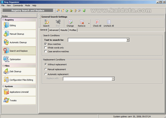Open the Configuration Files Editing icon

click(6, 80)
